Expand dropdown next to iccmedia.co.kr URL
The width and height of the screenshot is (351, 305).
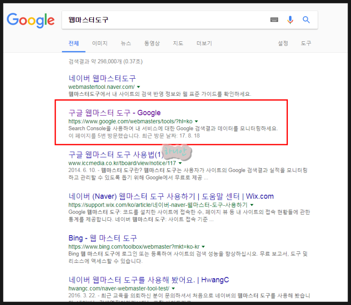[180, 163]
